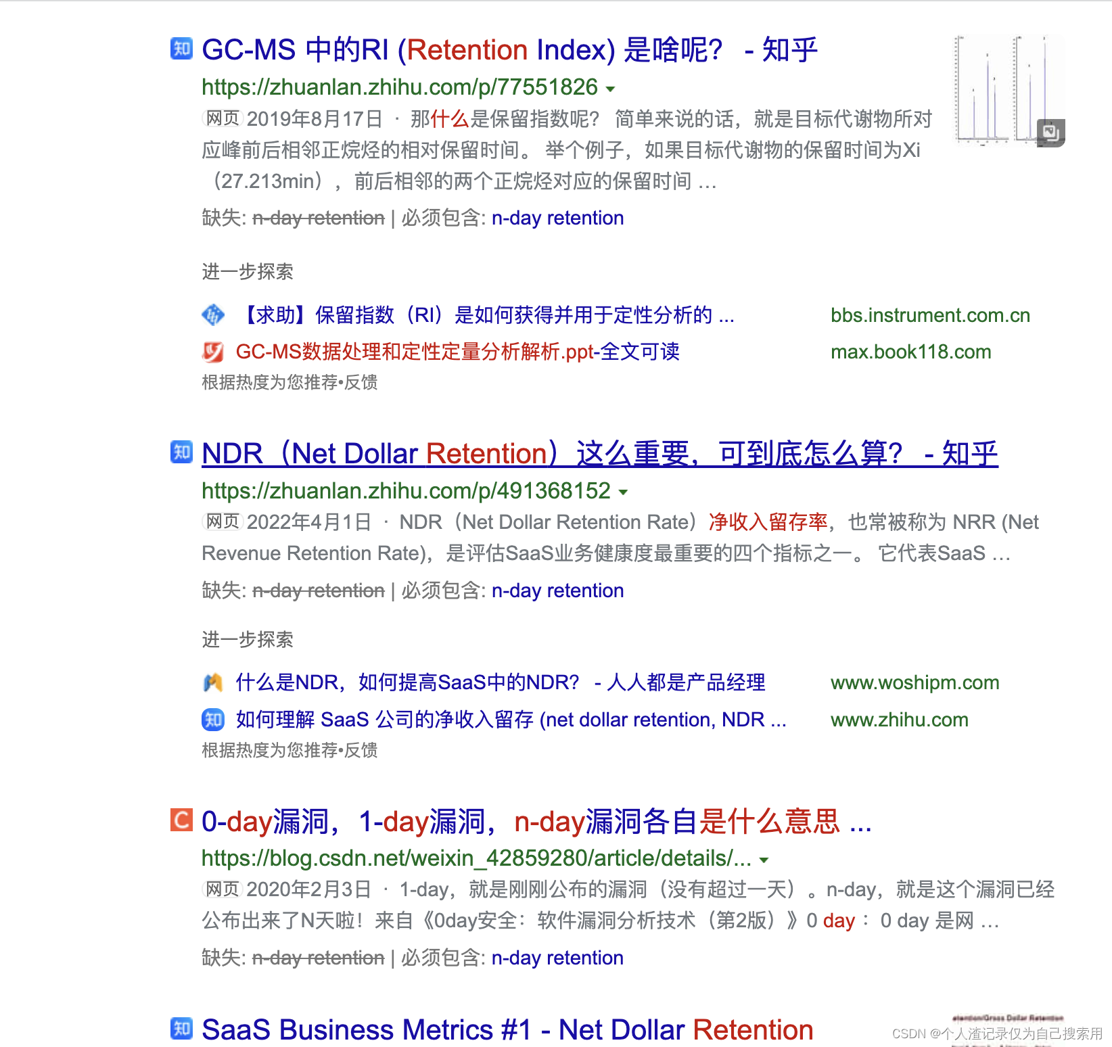This screenshot has height=1047, width=1112.
Task: Click the Zhihu icon beside SaaS 净收入留存 suggestion
Action: coord(213,720)
